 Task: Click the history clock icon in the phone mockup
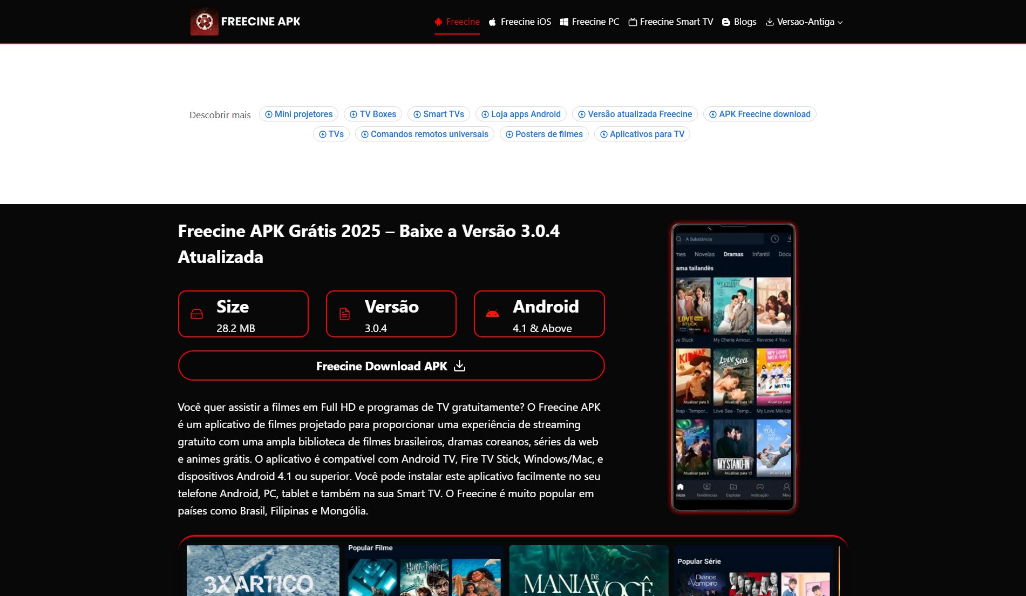coord(774,238)
